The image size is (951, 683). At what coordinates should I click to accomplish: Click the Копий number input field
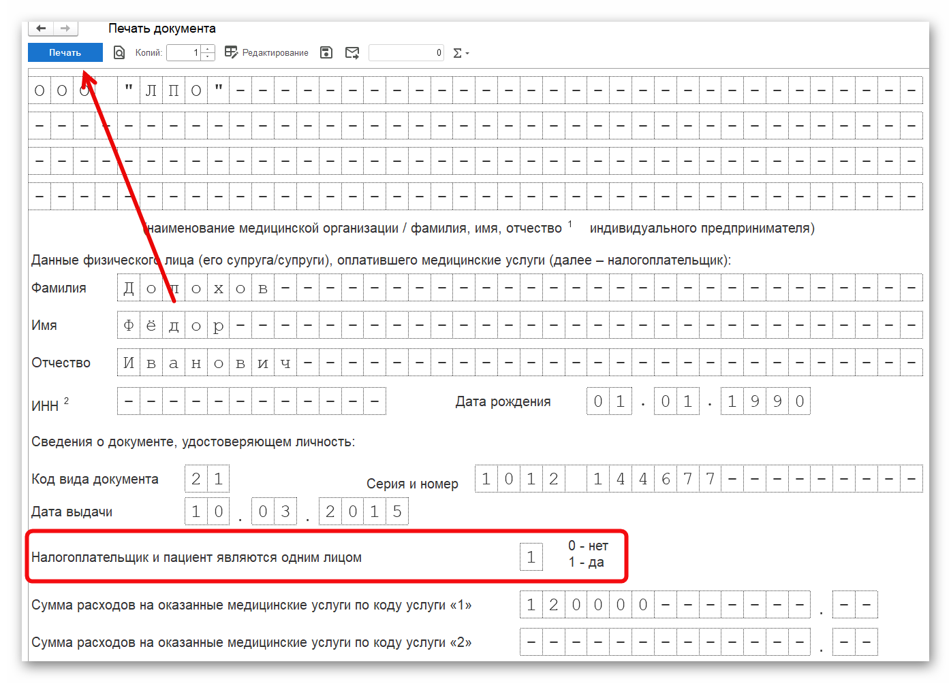coord(184,52)
